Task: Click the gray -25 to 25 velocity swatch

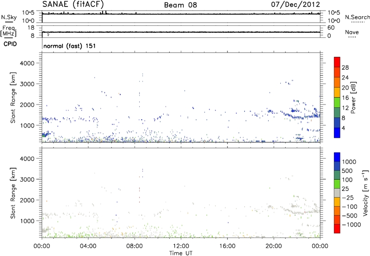Action: (x=337, y=193)
